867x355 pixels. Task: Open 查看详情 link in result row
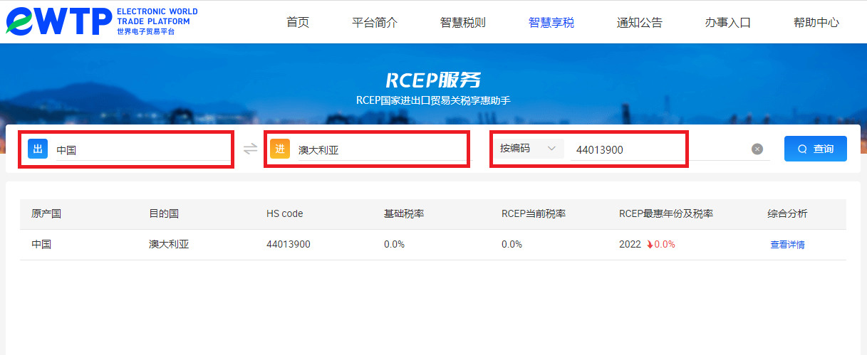(x=787, y=245)
